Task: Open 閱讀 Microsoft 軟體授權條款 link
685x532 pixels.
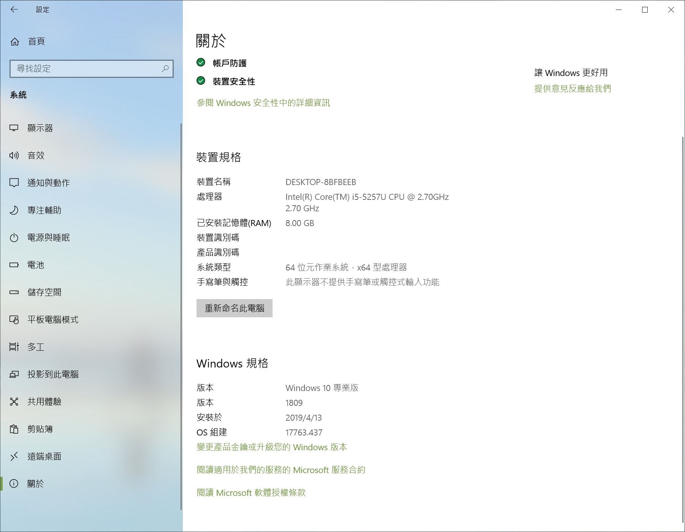Action: 251,493
